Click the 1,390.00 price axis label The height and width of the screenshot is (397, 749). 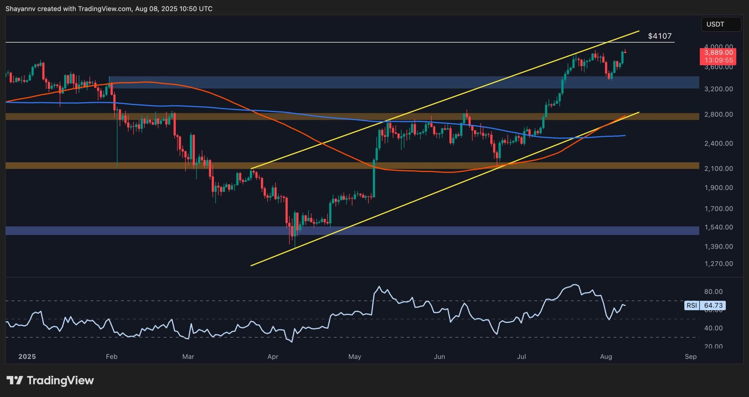point(718,247)
